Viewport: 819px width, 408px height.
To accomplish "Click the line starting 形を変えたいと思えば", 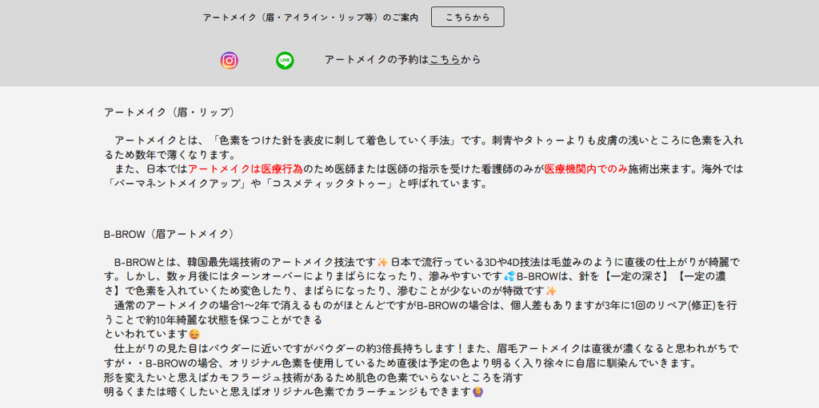I will [314, 378].
